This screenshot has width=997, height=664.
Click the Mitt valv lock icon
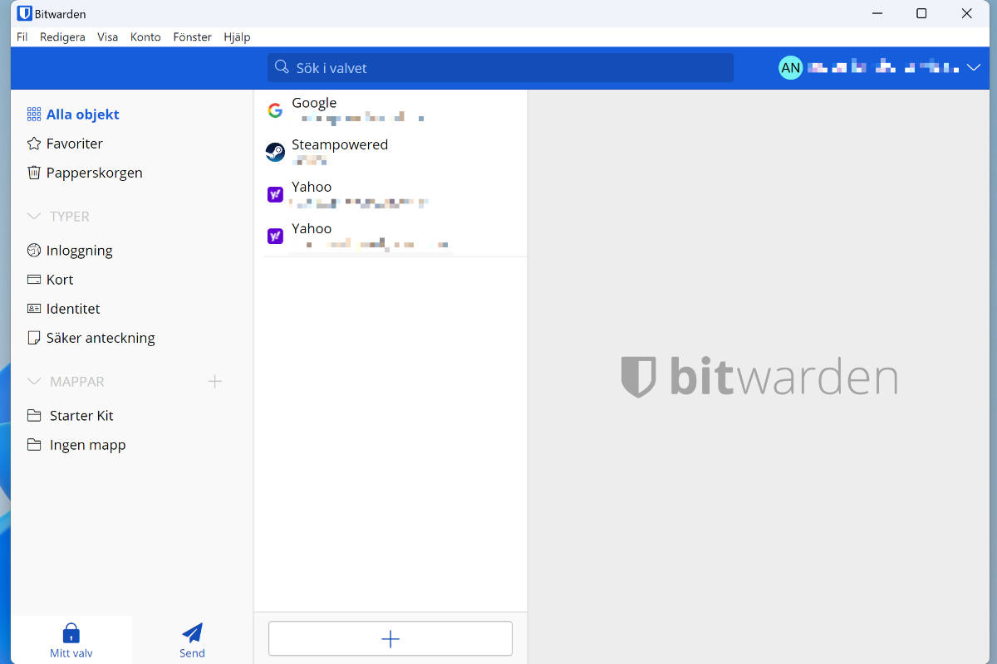[71, 633]
